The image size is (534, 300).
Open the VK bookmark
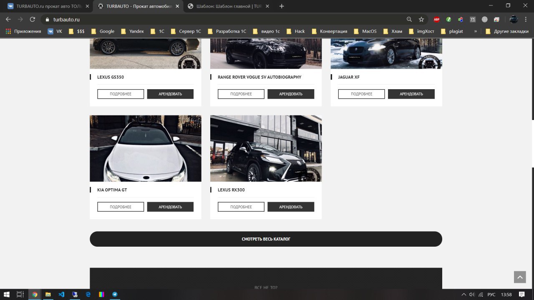pyautogui.click(x=55, y=31)
